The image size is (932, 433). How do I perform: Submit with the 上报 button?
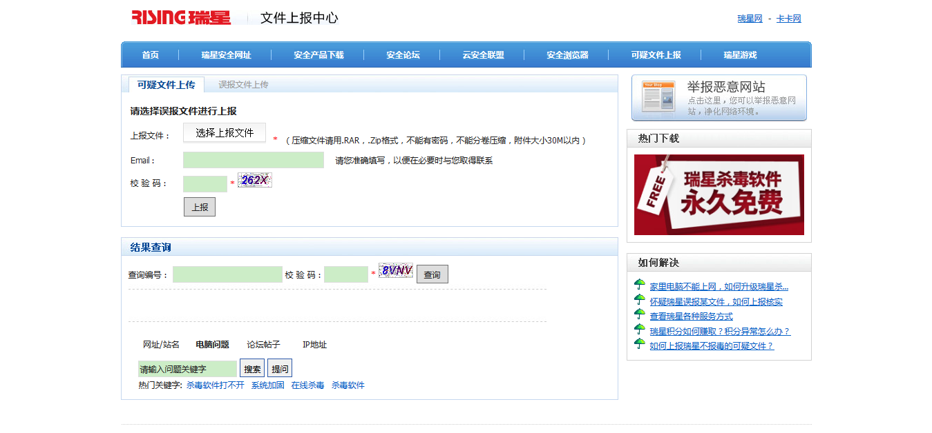200,207
